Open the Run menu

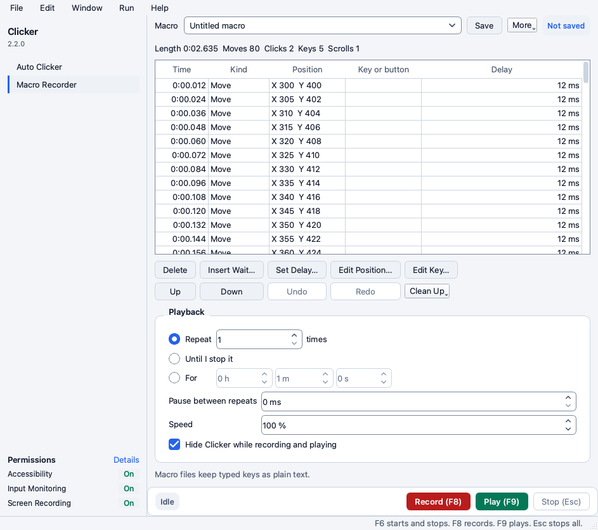point(127,8)
